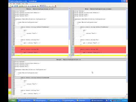
Task: Click the Theirs pane title header
Action: pos(40,9)
